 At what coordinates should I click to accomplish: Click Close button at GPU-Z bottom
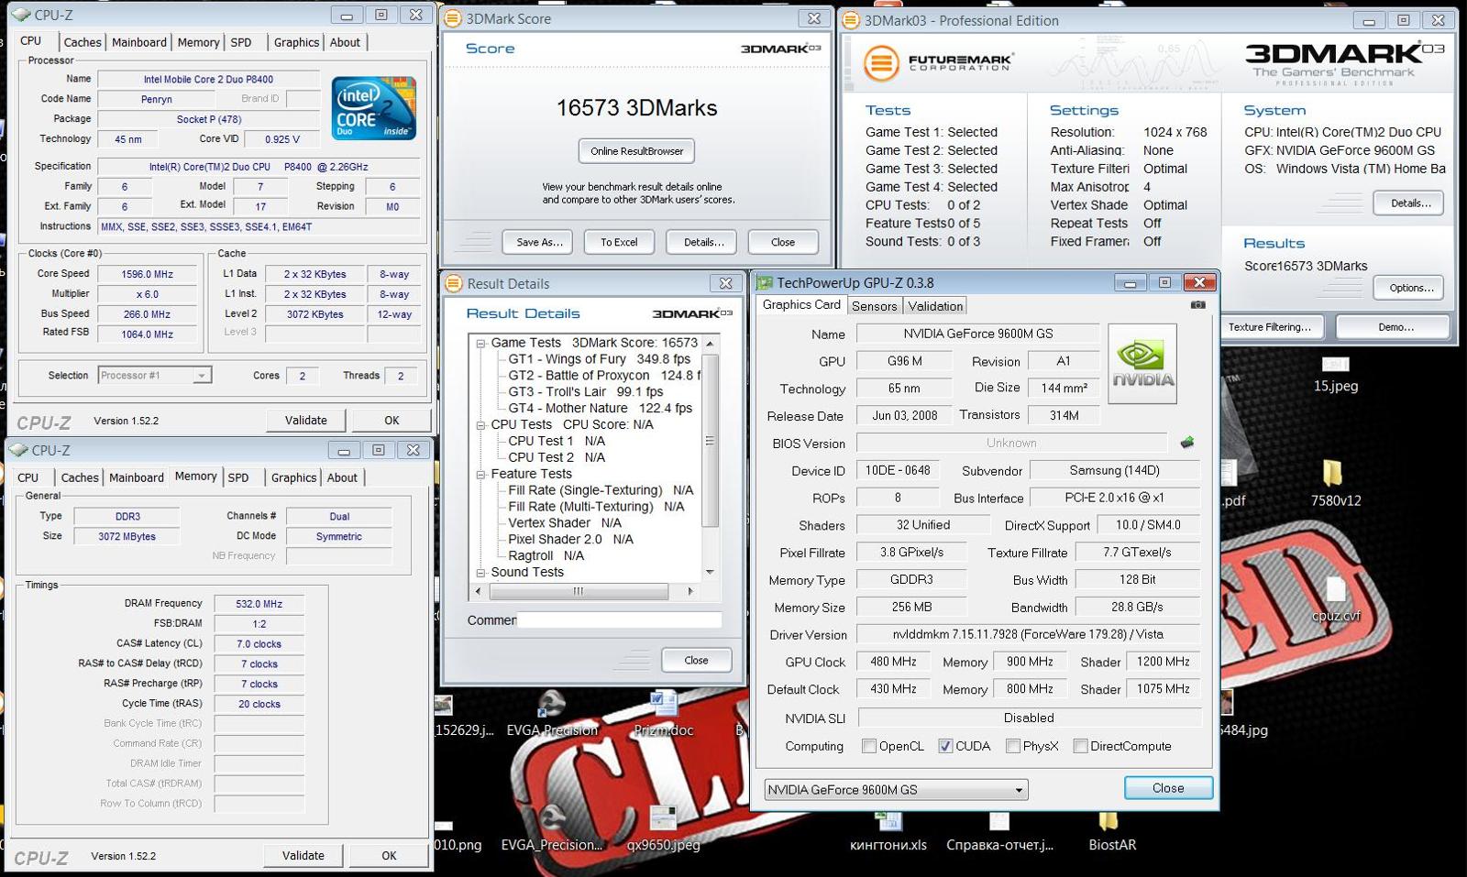(x=1168, y=788)
